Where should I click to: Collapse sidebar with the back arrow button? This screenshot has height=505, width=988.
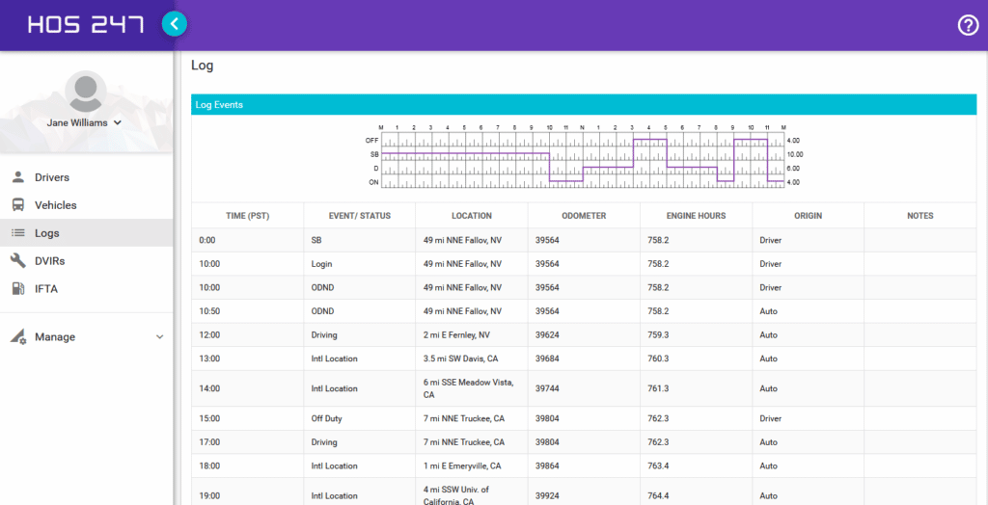175,24
